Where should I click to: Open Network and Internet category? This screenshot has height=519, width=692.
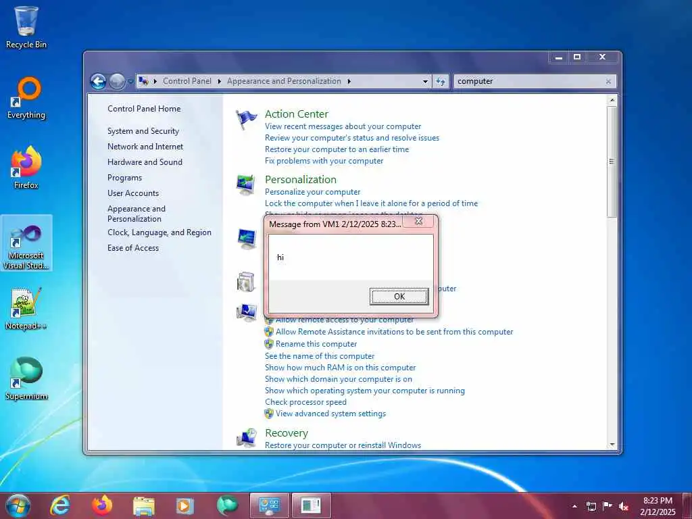click(145, 147)
